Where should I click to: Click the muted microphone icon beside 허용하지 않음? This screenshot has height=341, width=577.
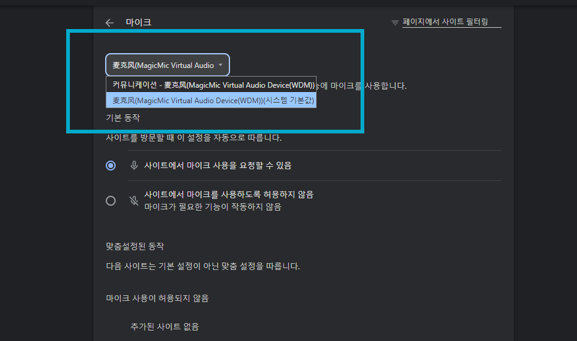(x=134, y=201)
